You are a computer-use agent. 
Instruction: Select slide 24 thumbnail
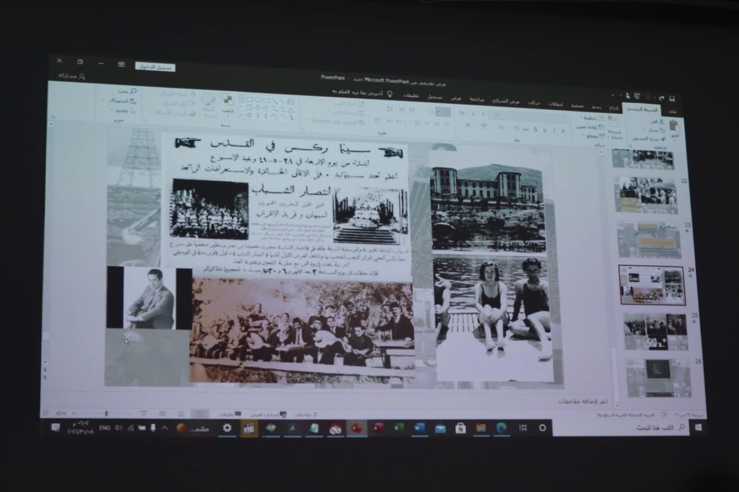coord(652,285)
